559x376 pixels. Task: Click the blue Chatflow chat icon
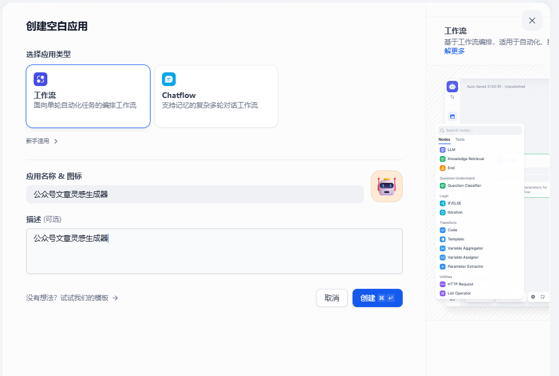169,79
